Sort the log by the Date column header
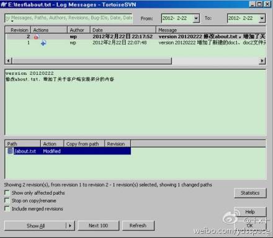The width and height of the screenshot is (273, 238). pos(123,30)
